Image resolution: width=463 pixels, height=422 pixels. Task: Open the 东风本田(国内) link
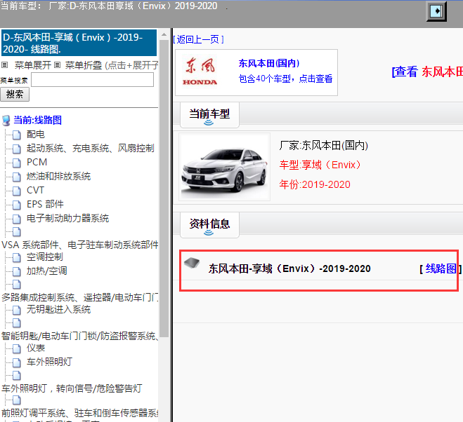[269, 63]
